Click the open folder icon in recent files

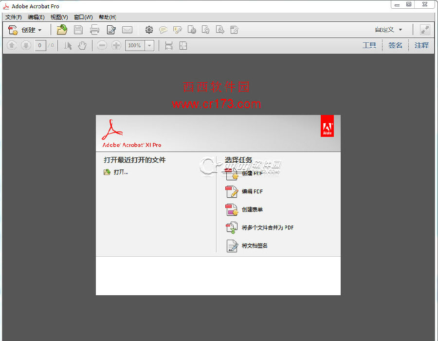[107, 172]
